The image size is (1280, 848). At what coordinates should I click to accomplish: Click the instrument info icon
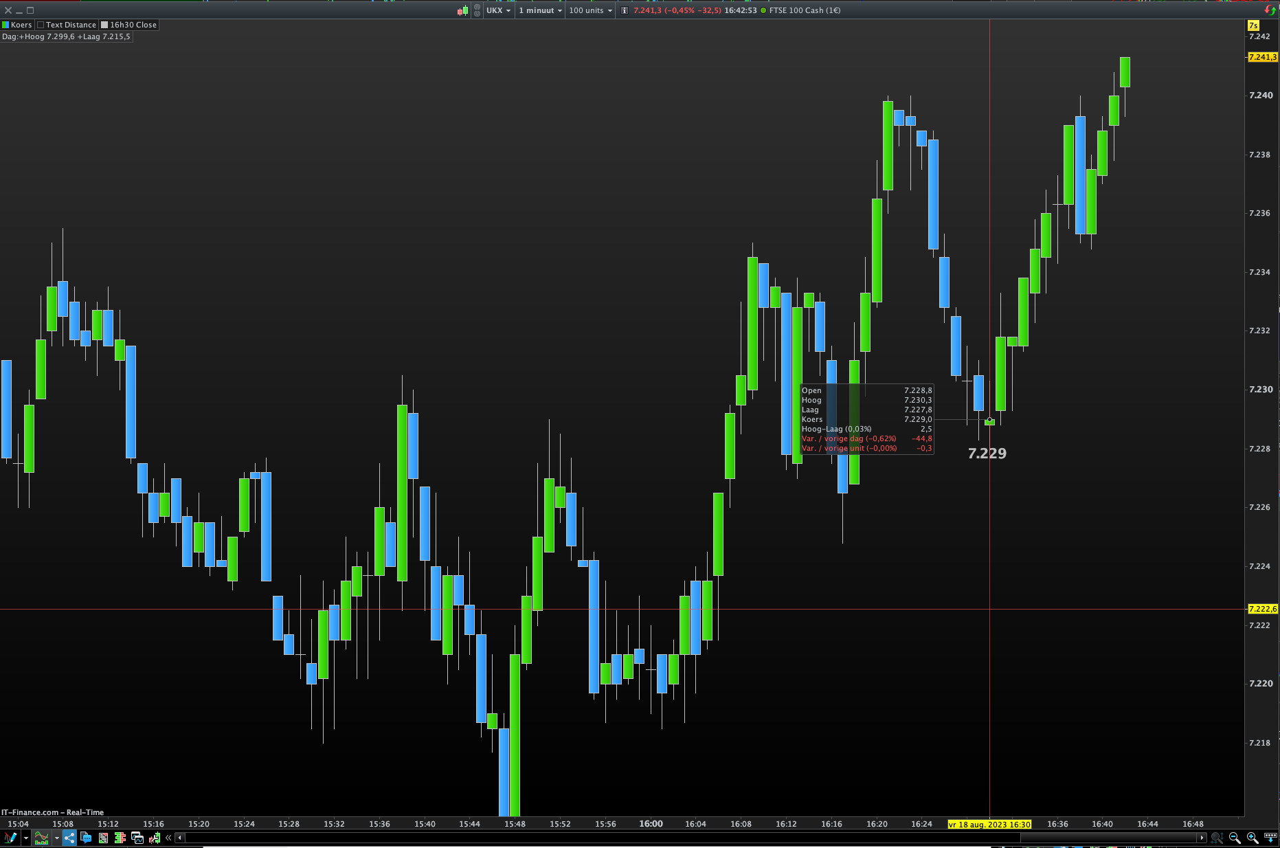625,10
